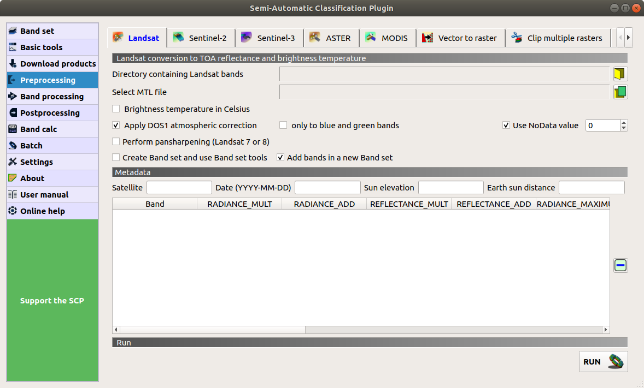Click the remove row minus icon
The image size is (644, 388).
[x=620, y=266]
